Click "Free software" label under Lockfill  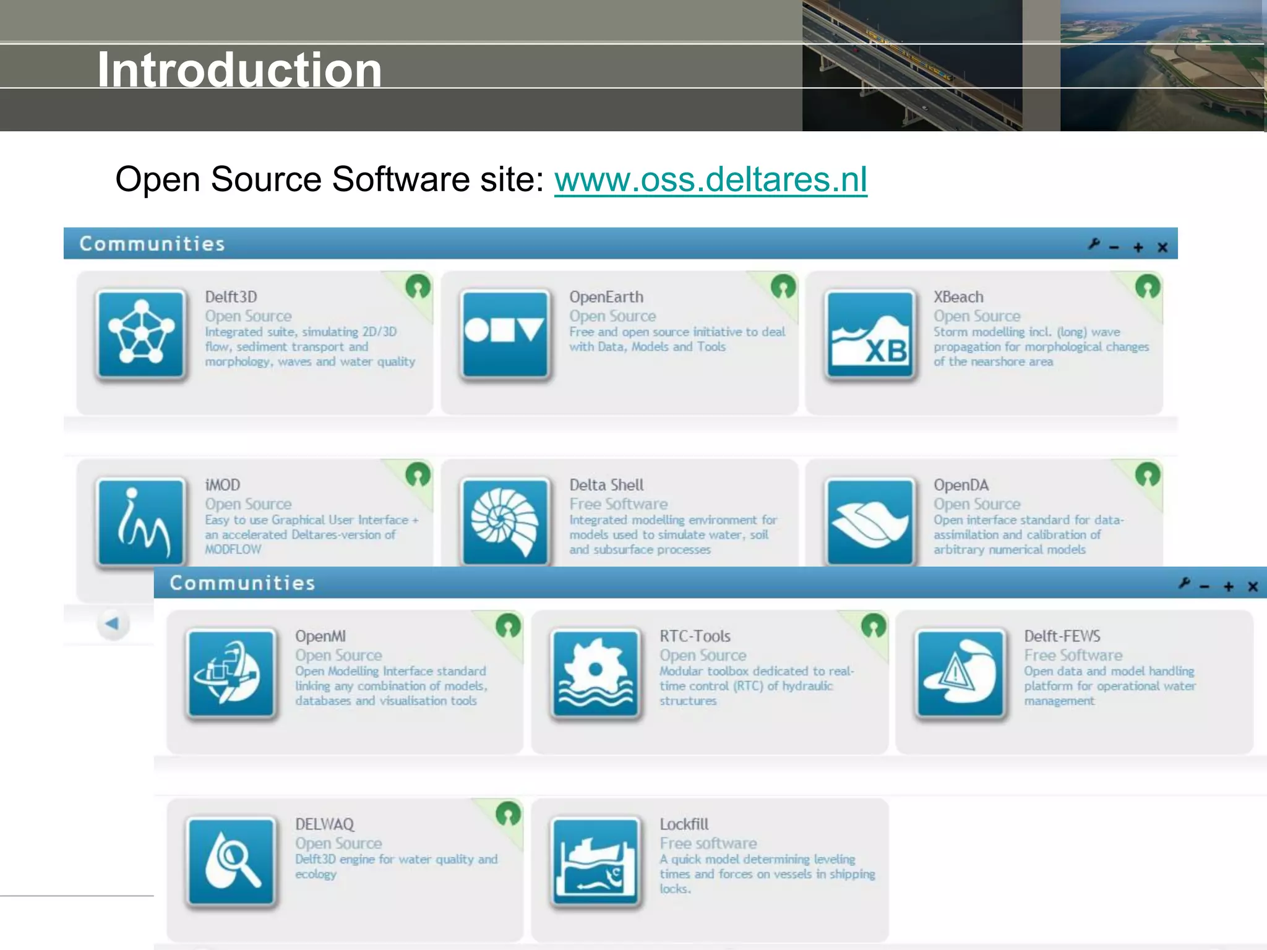tap(708, 843)
